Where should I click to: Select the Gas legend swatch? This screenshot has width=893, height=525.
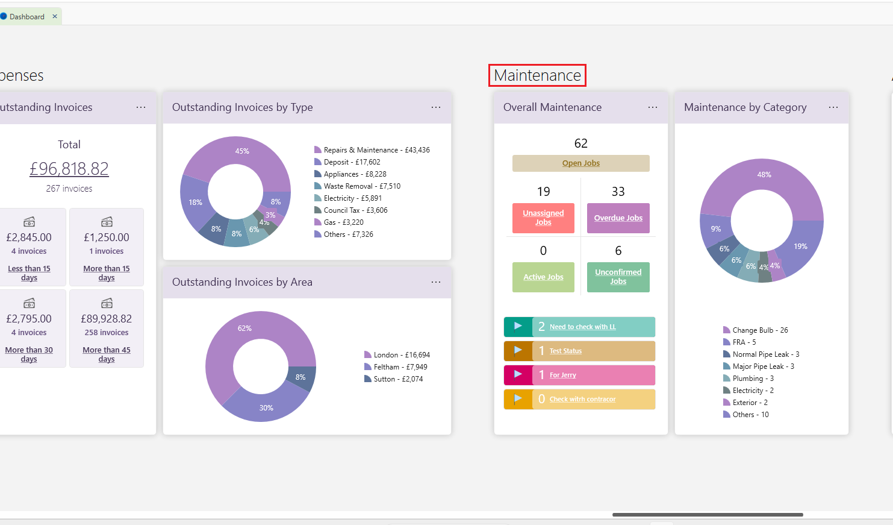(317, 222)
